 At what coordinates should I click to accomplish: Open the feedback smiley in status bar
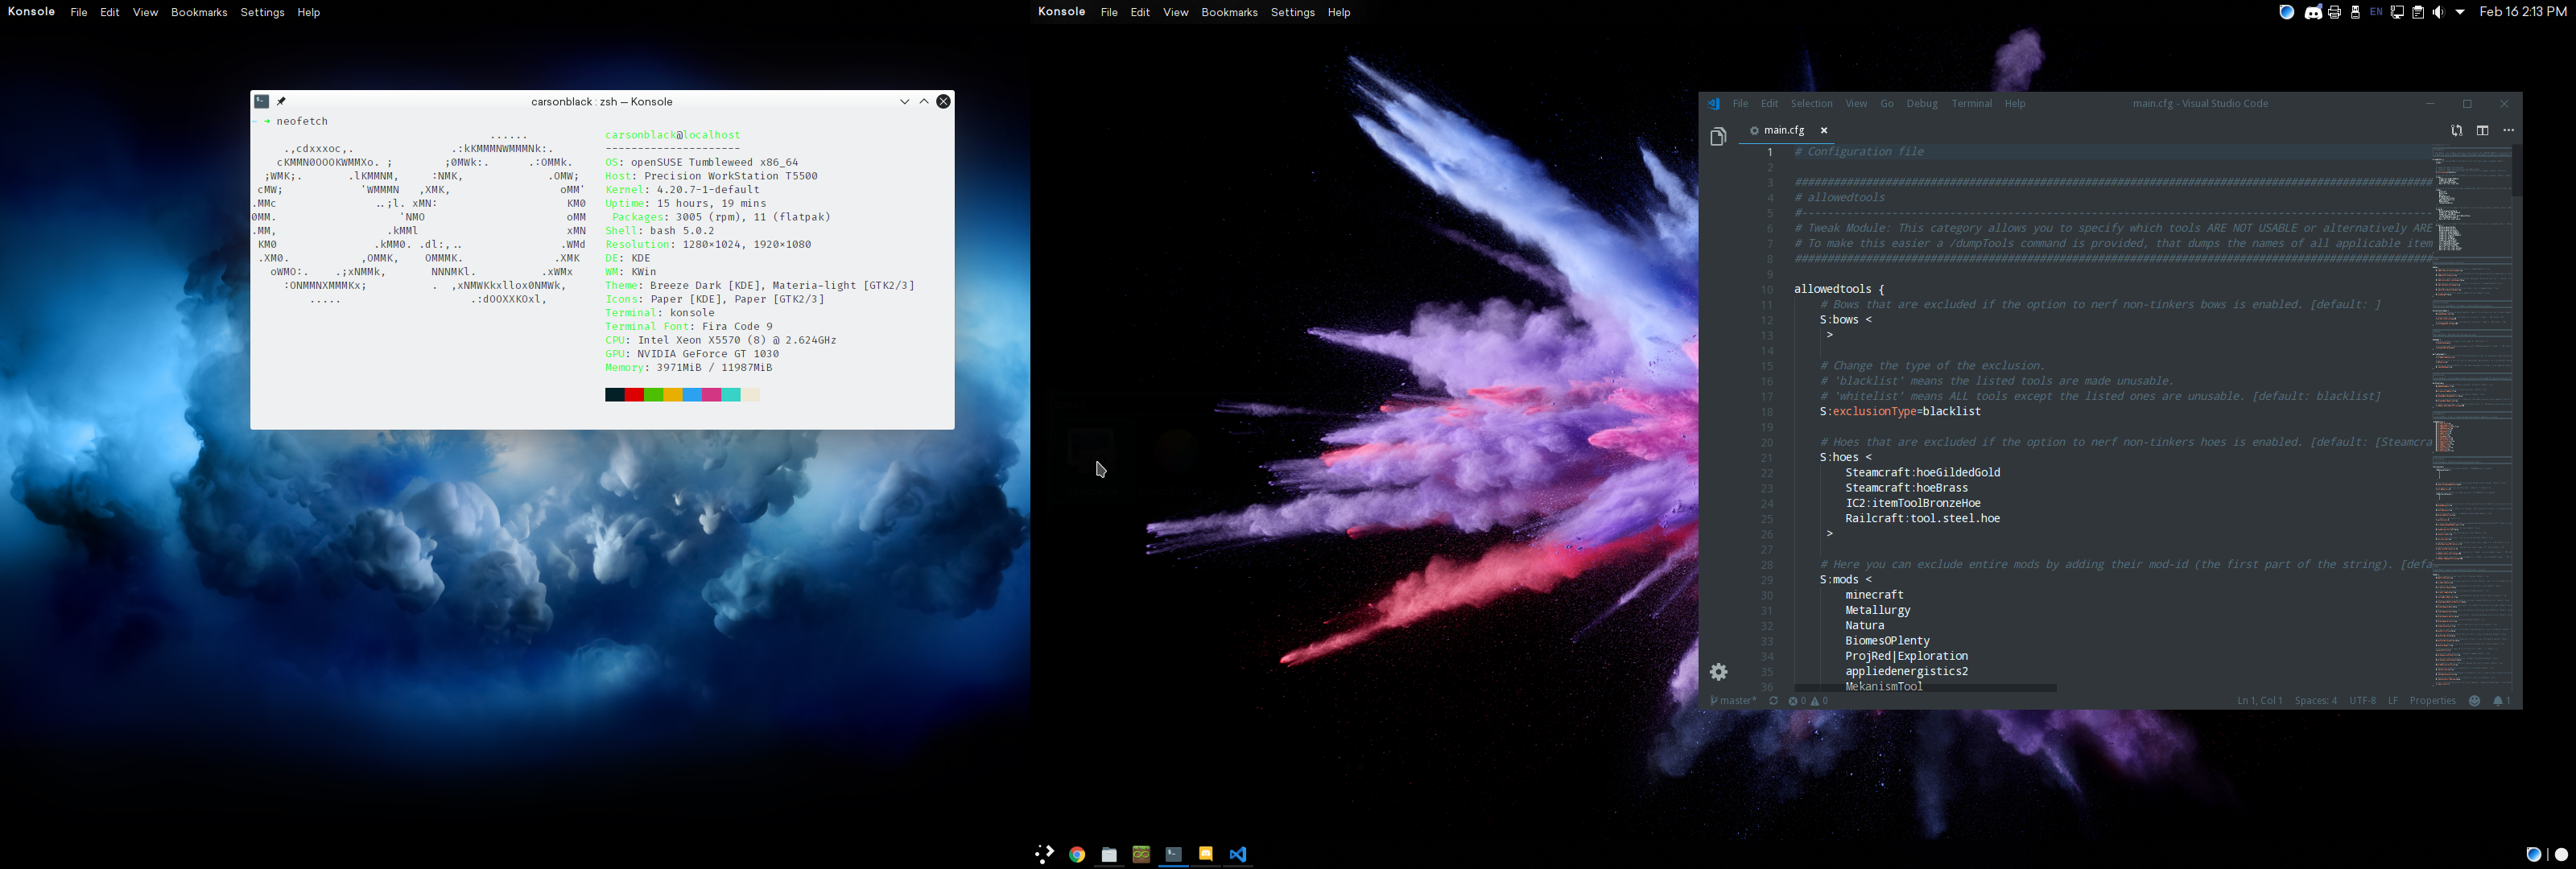click(2475, 701)
